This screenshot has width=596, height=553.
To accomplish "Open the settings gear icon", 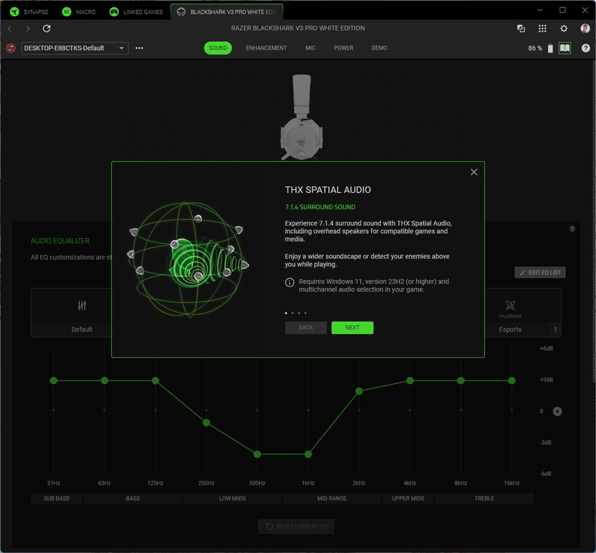I will point(564,29).
